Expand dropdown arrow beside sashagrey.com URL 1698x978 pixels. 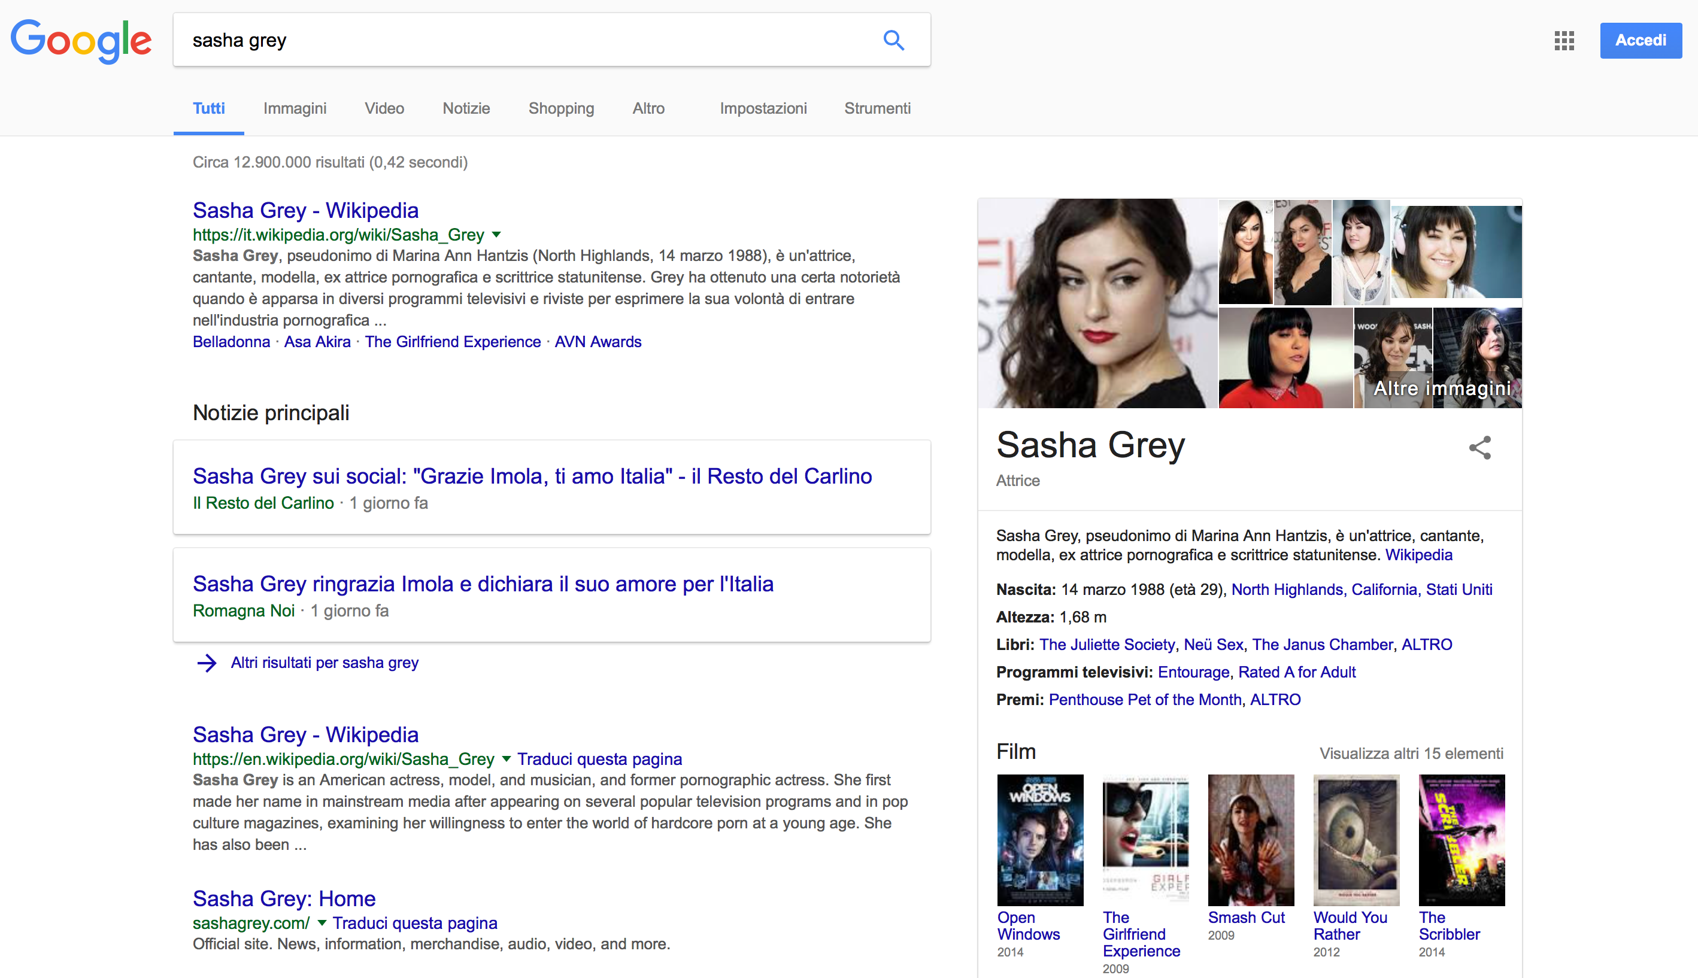click(322, 923)
